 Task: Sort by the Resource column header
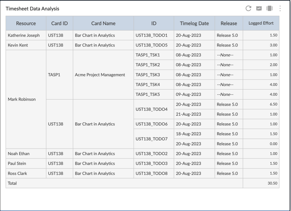point(26,23)
